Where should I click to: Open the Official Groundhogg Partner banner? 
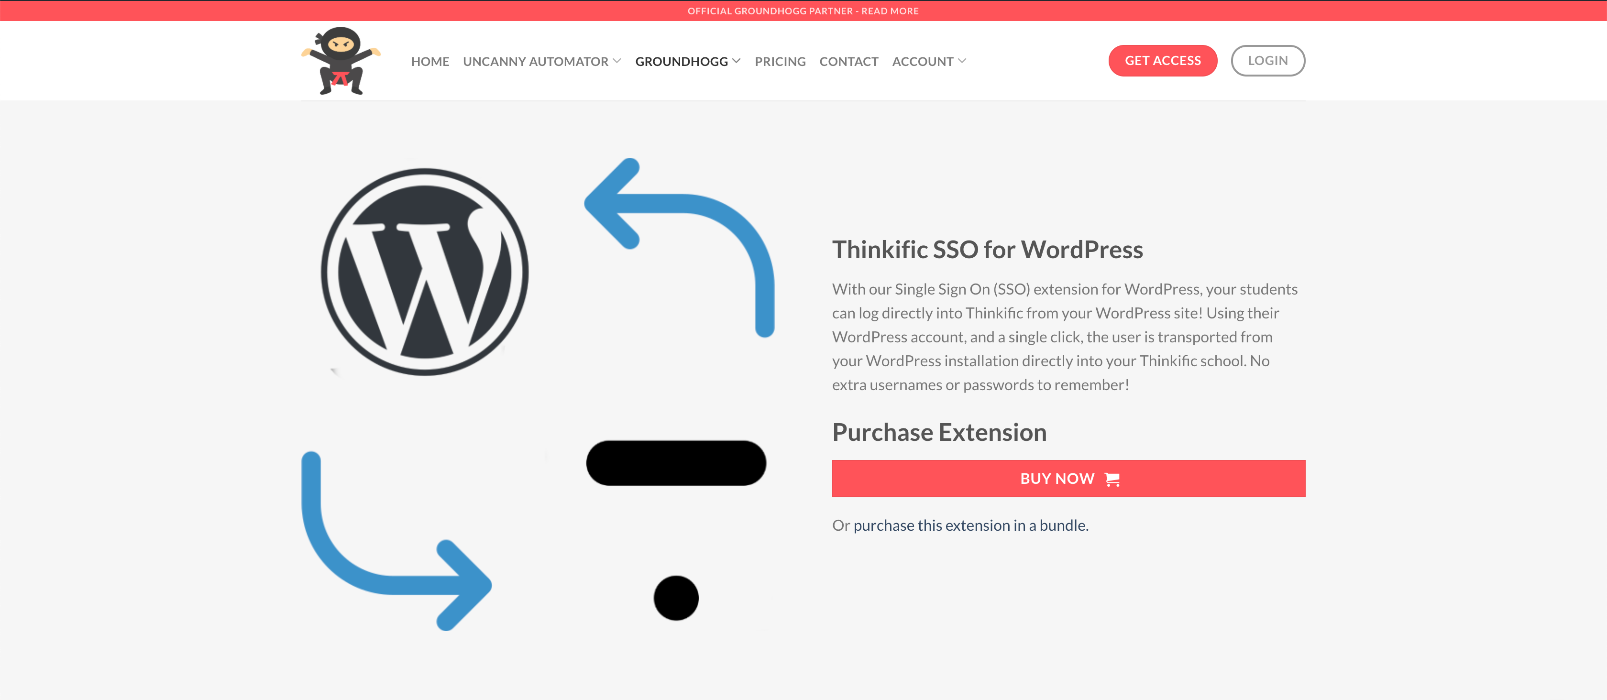pos(803,11)
